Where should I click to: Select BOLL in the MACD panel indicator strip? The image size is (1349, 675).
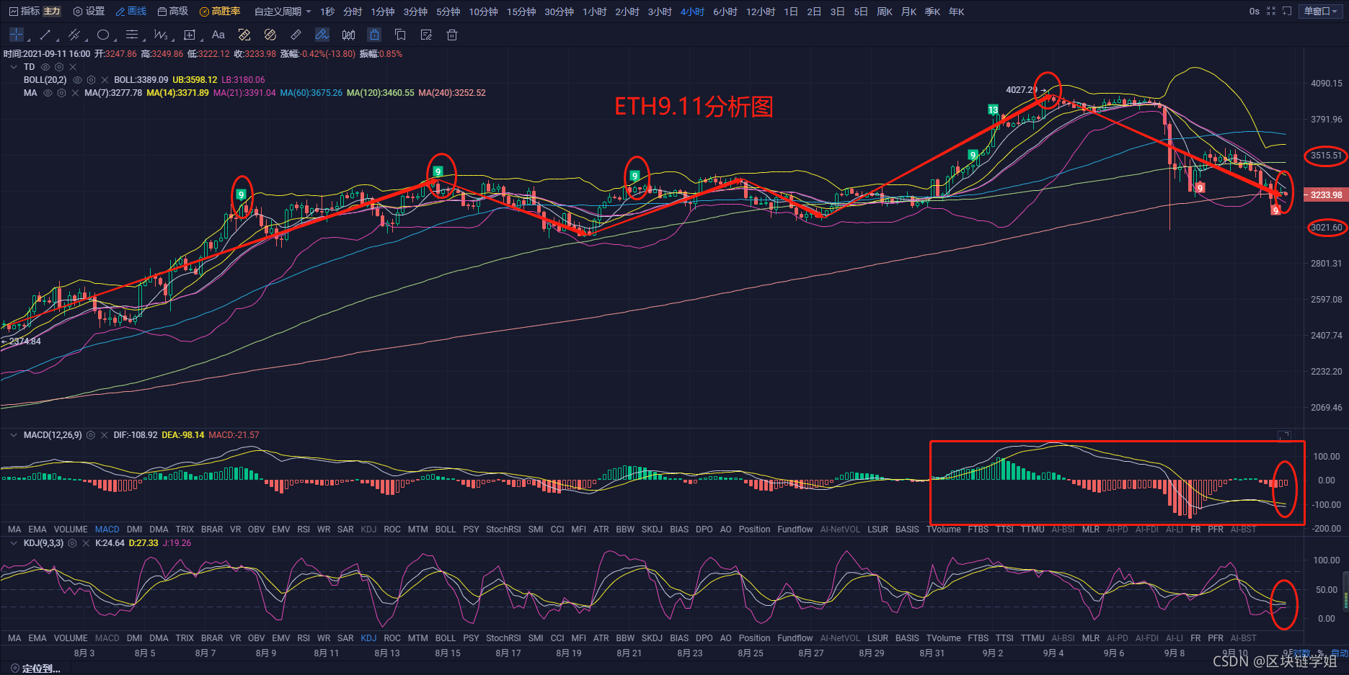point(446,529)
